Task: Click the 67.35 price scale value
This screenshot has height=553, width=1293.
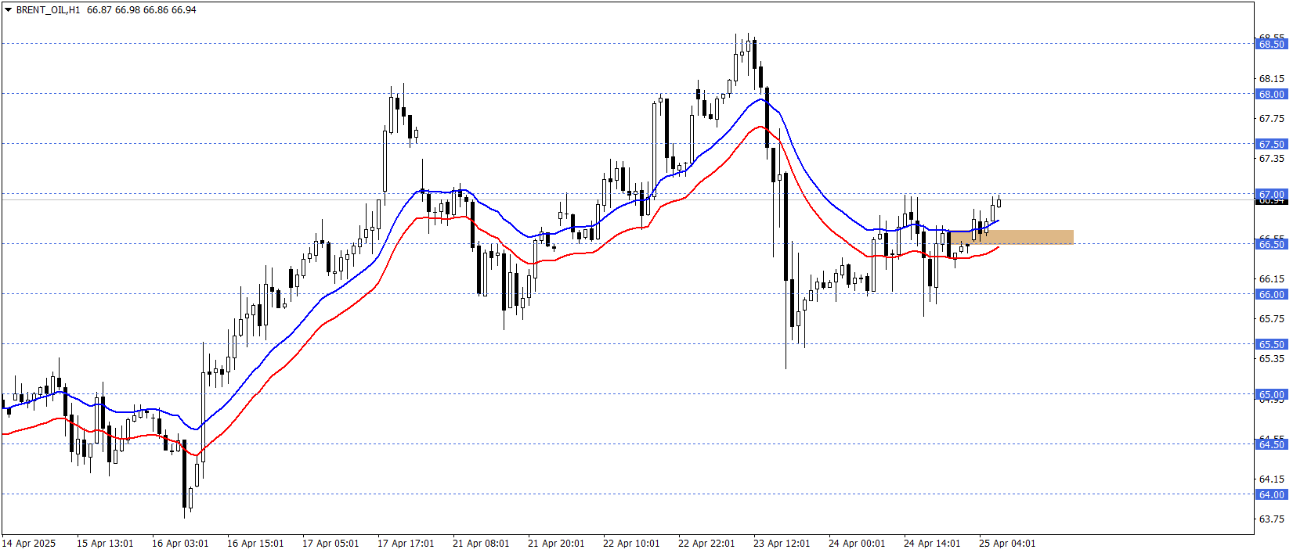Action: tap(1271, 158)
